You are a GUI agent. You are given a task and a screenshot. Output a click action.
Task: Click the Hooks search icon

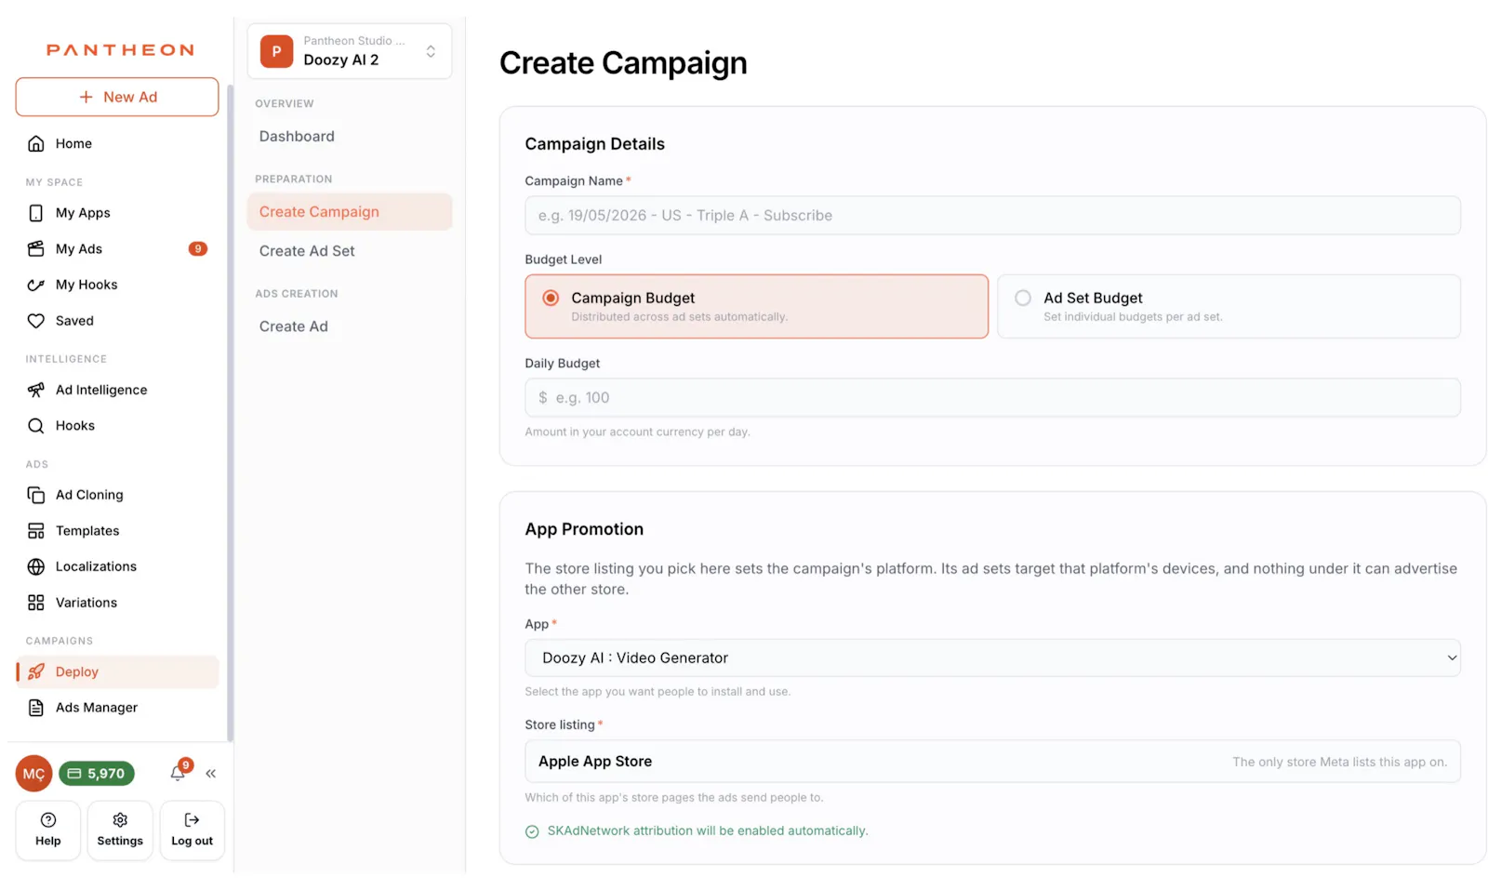coord(35,426)
